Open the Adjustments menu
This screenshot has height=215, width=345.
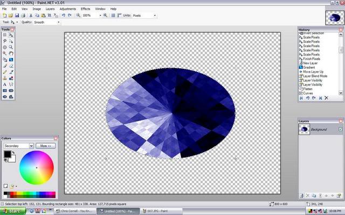(68, 9)
